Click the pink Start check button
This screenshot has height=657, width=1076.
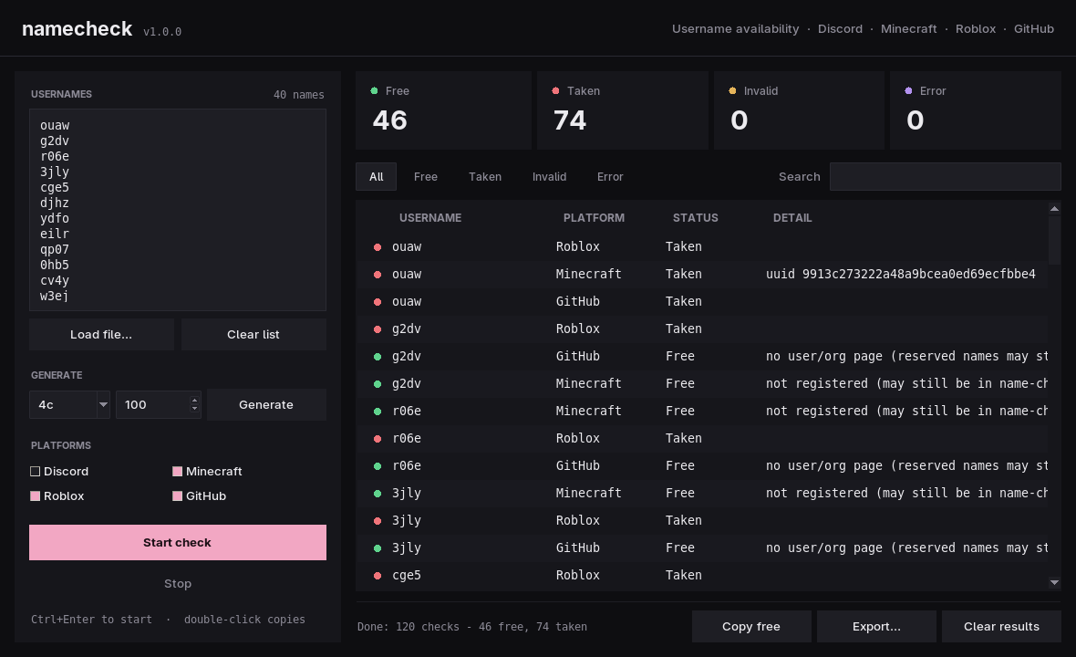click(x=178, y=542)
